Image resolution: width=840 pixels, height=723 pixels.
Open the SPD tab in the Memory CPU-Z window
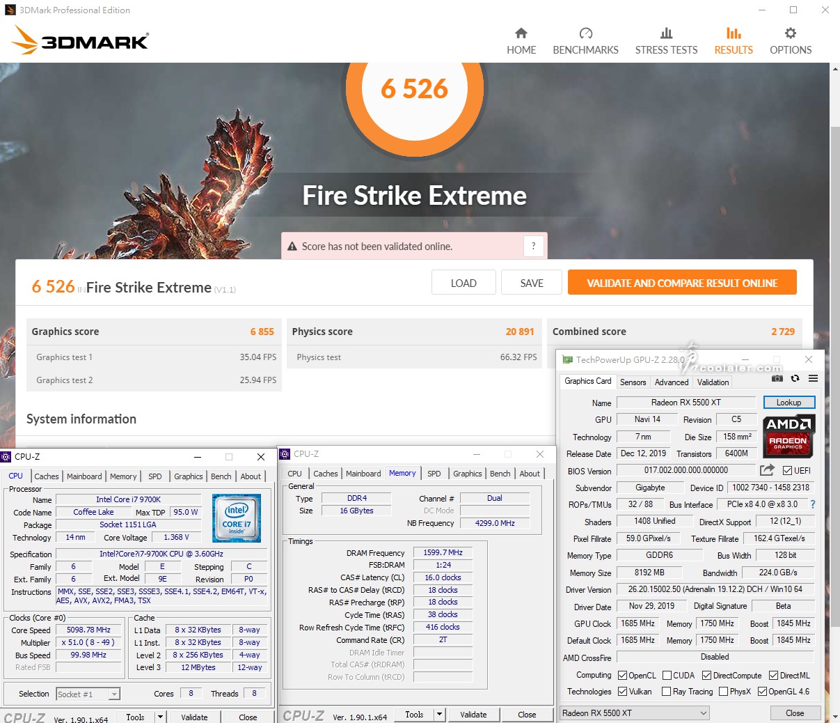click(434, 474)
